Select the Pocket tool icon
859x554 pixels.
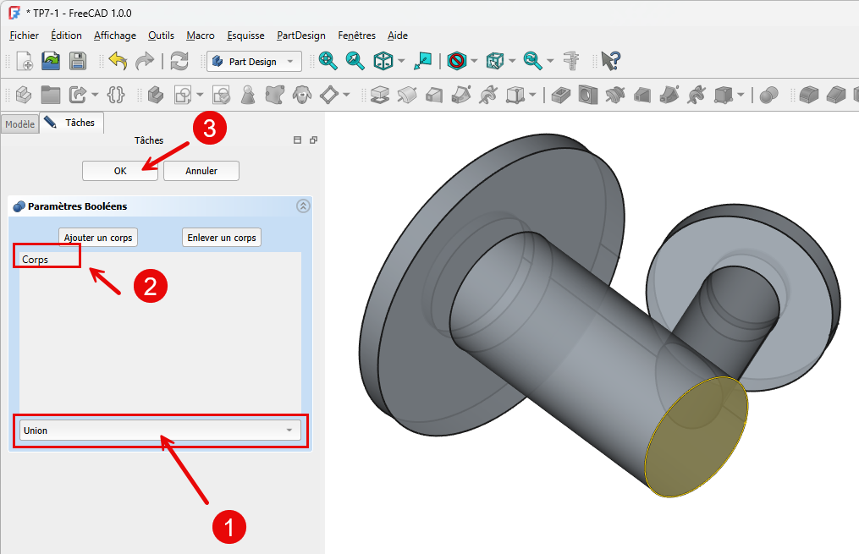(559, 94)
